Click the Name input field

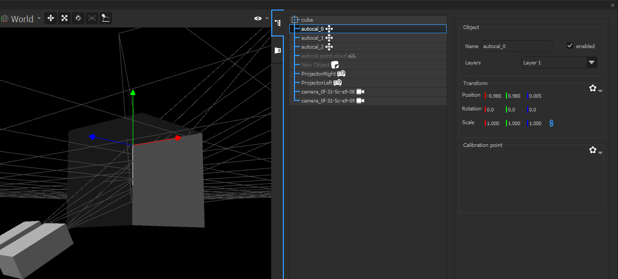pos(516,46)
